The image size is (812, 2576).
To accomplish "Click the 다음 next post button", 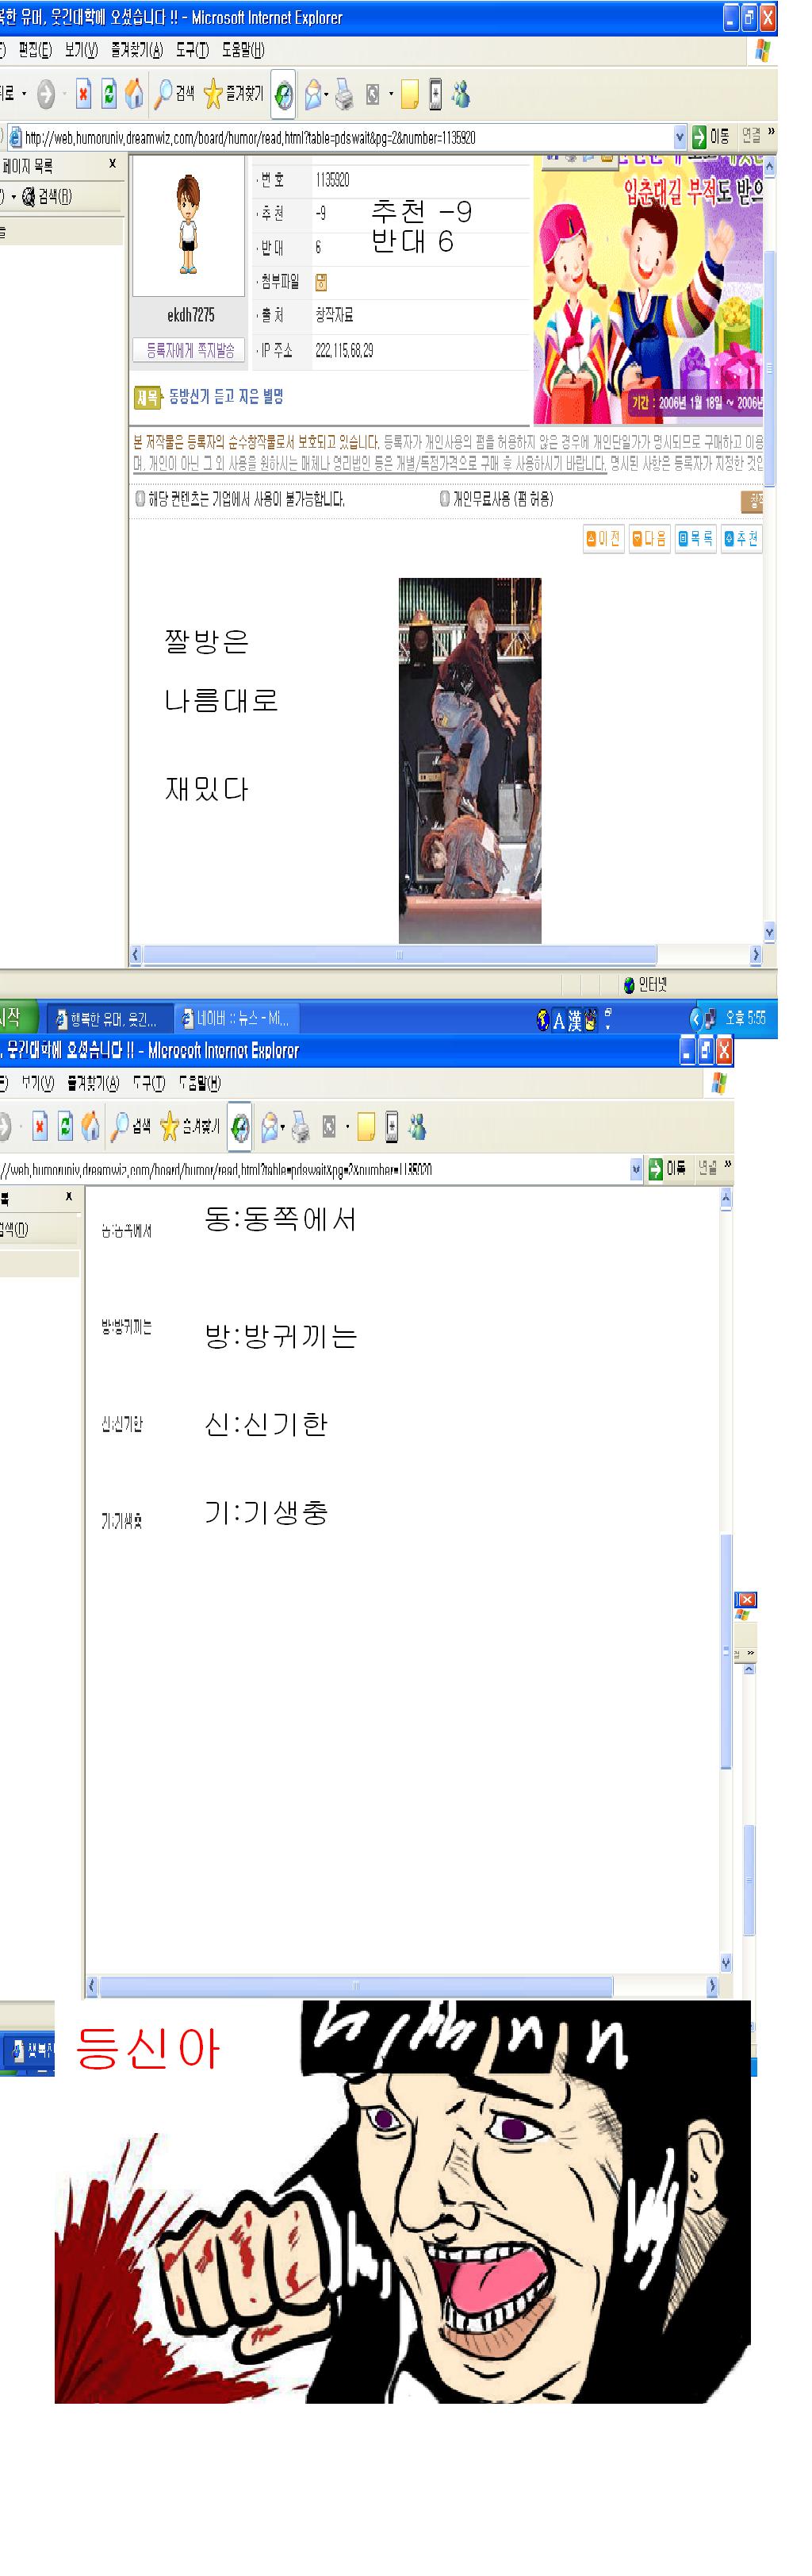I will click(649, 539).
